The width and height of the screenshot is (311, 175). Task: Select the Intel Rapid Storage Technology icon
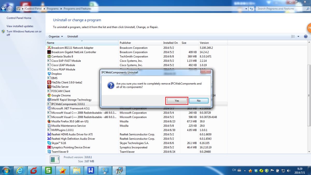coord(49,100)
